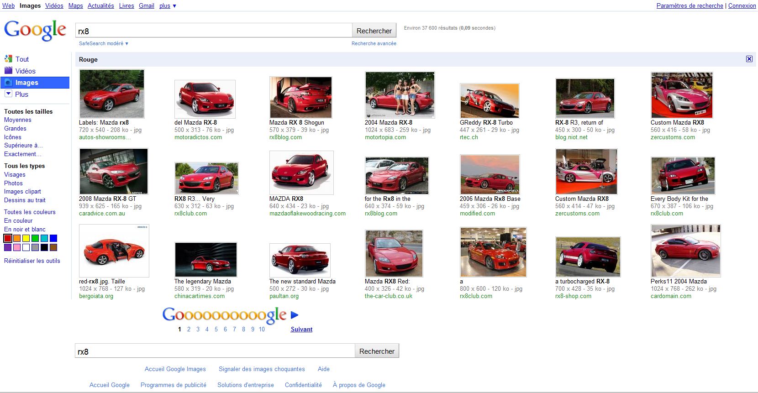Expand the Plus dropdown in sidebar

[8, 94]
